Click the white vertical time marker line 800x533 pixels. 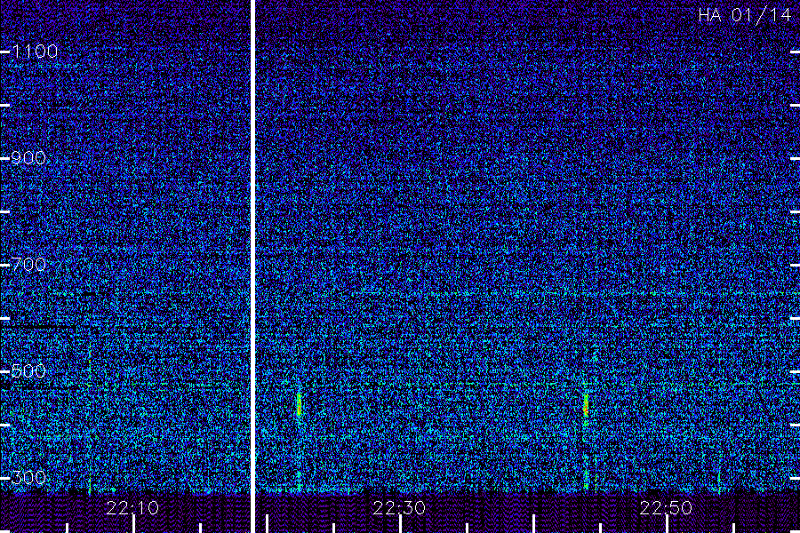tap(252, 266)
